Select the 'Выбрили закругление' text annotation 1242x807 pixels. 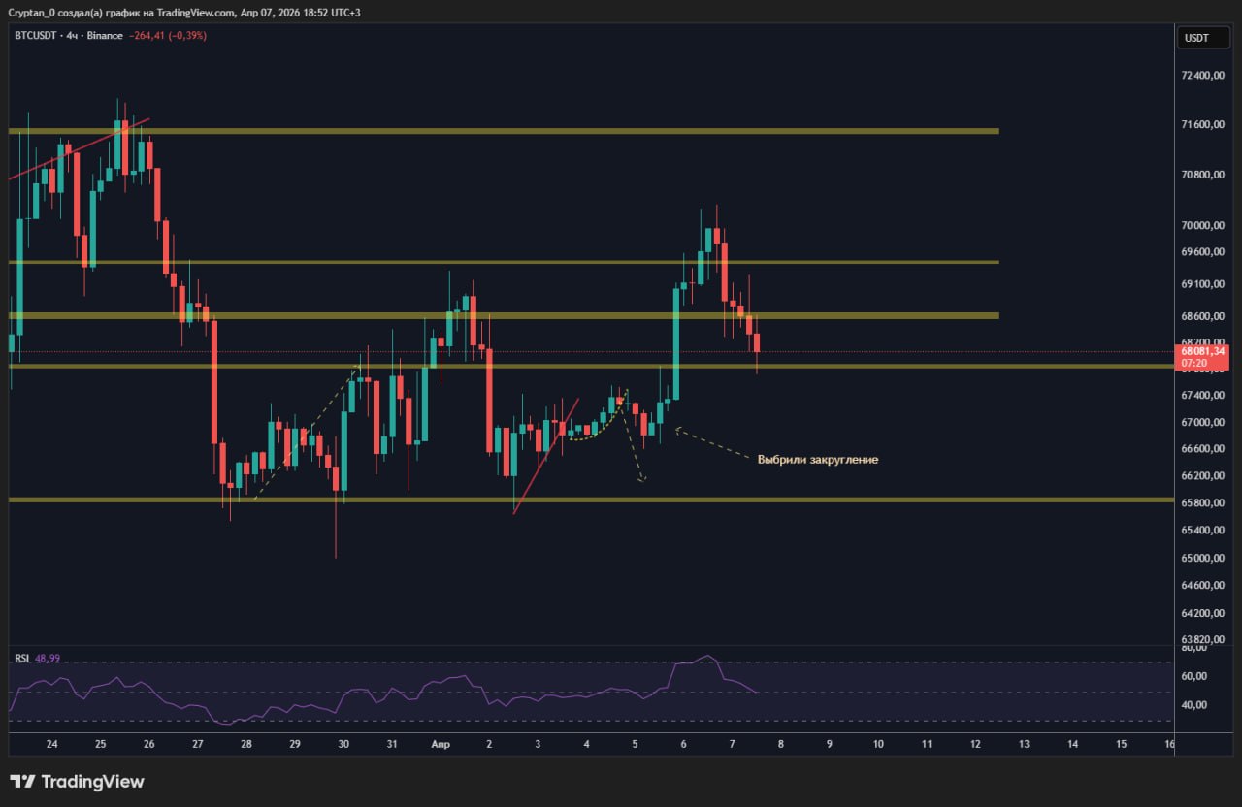coord(817,459)
